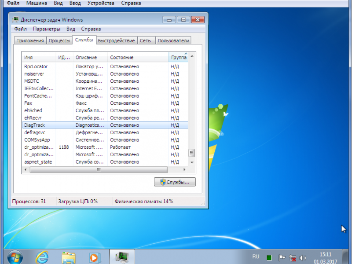Image resolution: width=352 pixels, height=264 pixels.
Task: Launch Internet Explorer from the taskbar
Action: [x=42, y=257]
